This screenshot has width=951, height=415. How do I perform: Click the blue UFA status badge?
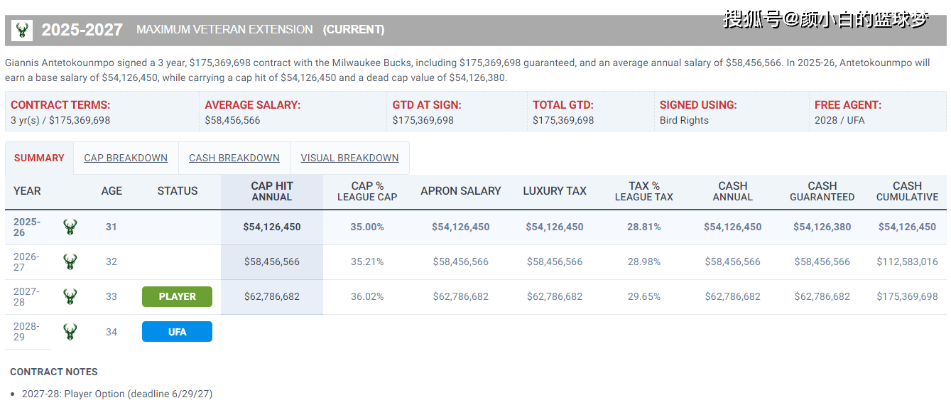click(x=177, y=332)
